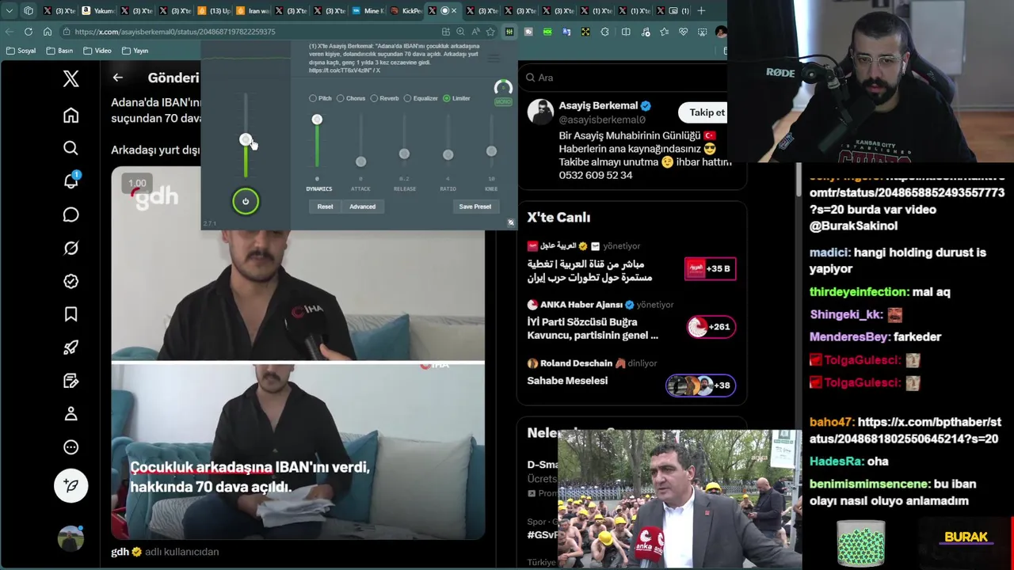
Task: Open Grok from the X sidebar
Action: pyautogui.click(x=71, y=248)
